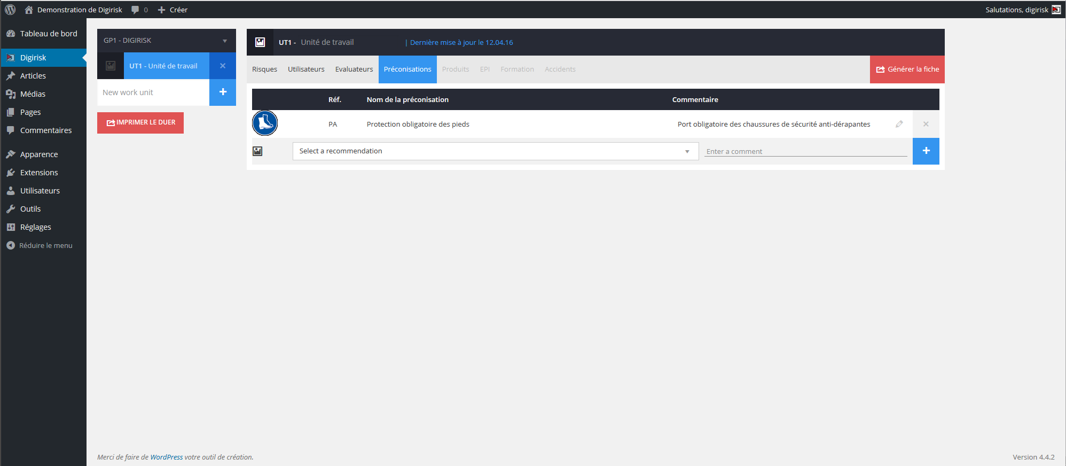Click Protection obligatoire des pieds text
The width and height of the screenshot is (1066, 466).
click(418, 124)
